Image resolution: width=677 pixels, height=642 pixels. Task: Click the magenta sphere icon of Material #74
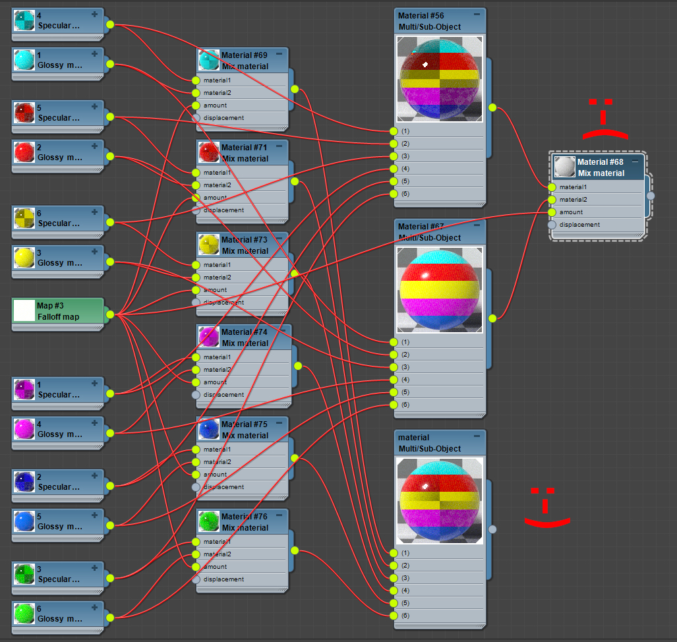pyautogui.click(x=209, y=337)
